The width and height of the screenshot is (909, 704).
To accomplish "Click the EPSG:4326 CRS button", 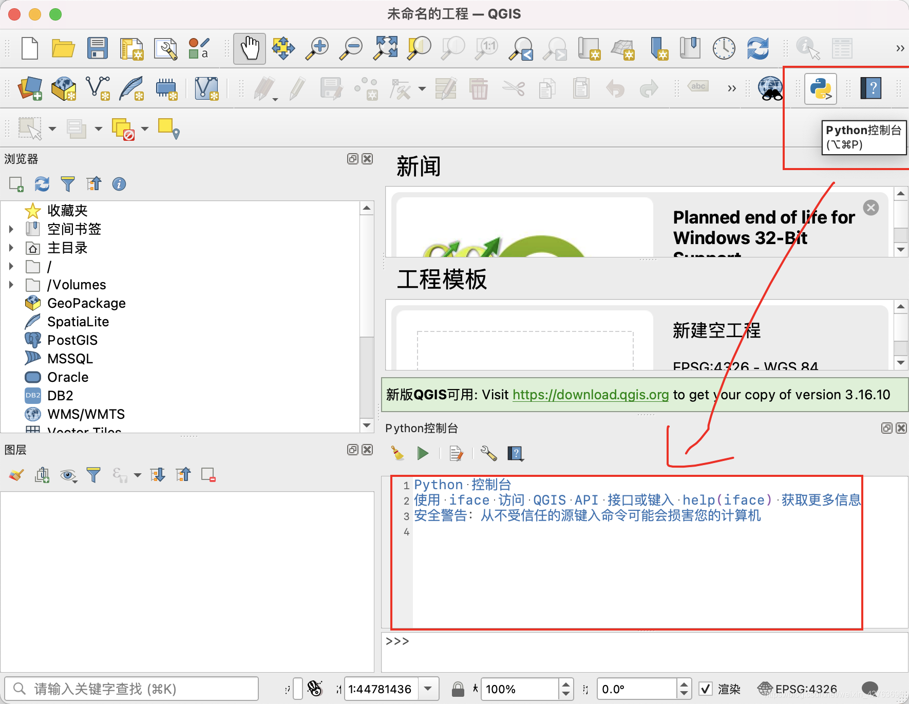I will [798, 689].
